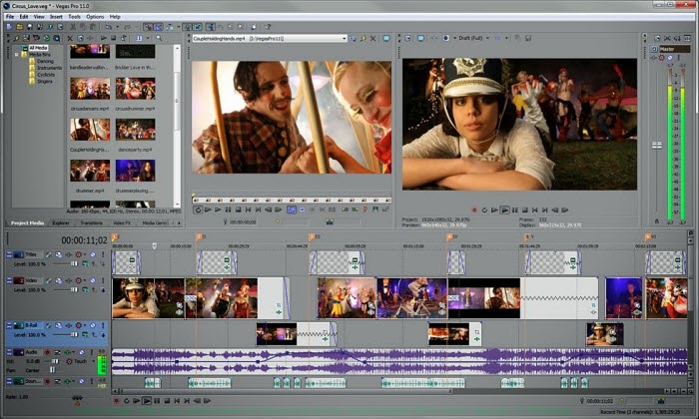
Task: Click the split-screen view icon in preview
Action: pyautogui.click(x=445, y=38)
